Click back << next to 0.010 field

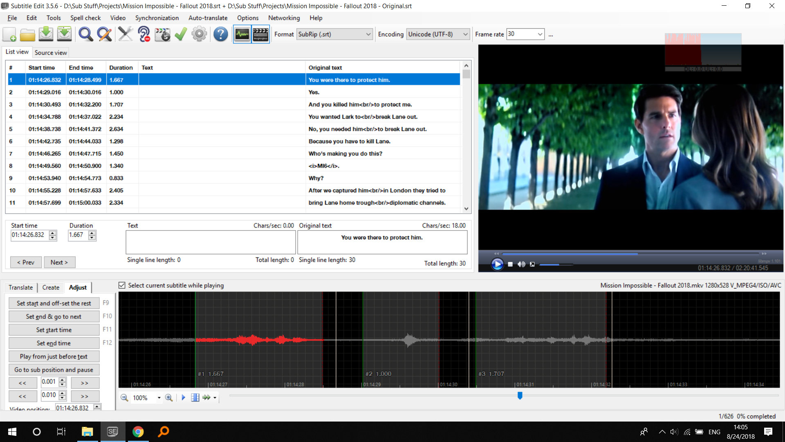coord(22,396)
